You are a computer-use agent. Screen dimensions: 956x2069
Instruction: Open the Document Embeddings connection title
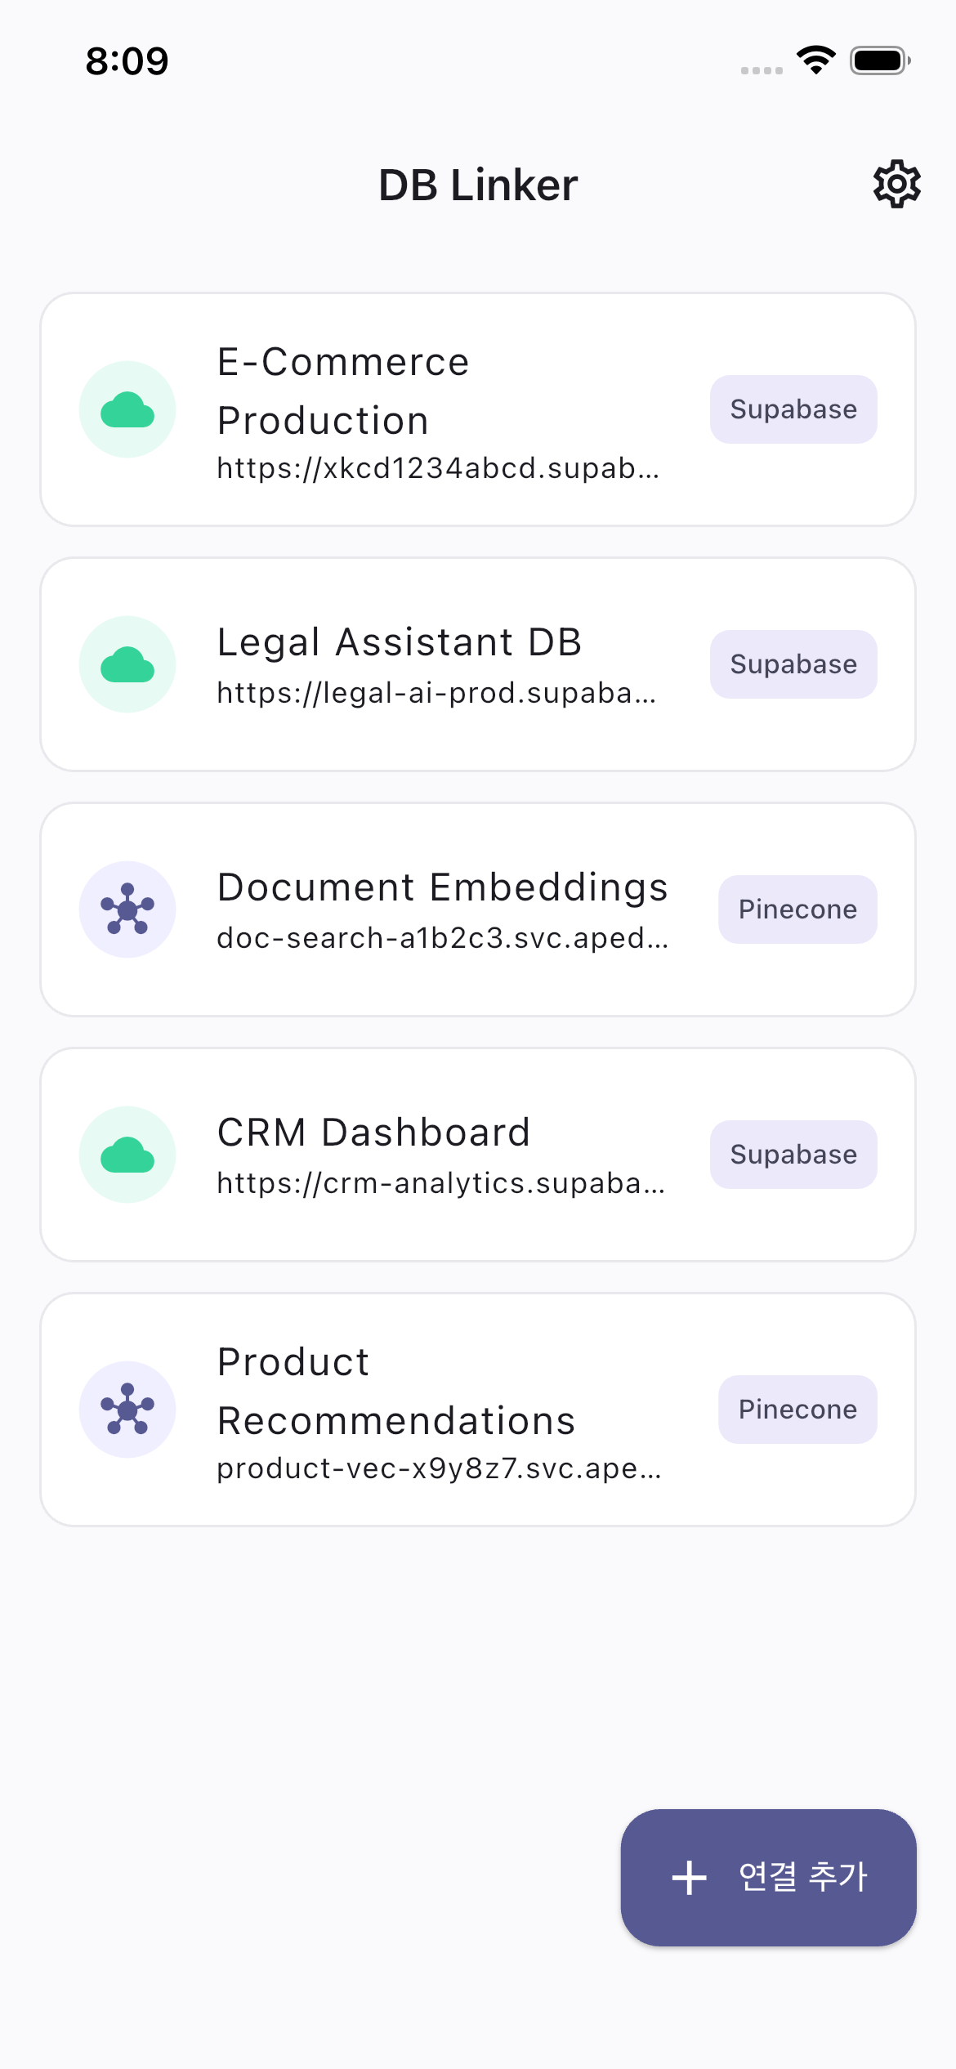tap(442, 887)
